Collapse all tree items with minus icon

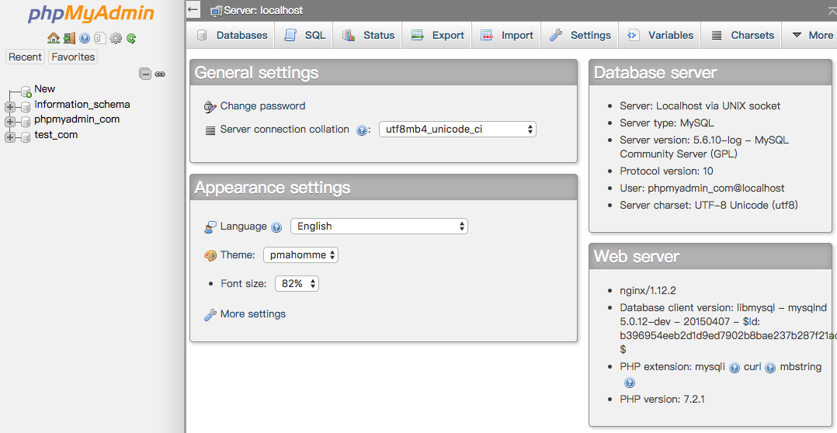pyautogui.click(x=145, y=74)
